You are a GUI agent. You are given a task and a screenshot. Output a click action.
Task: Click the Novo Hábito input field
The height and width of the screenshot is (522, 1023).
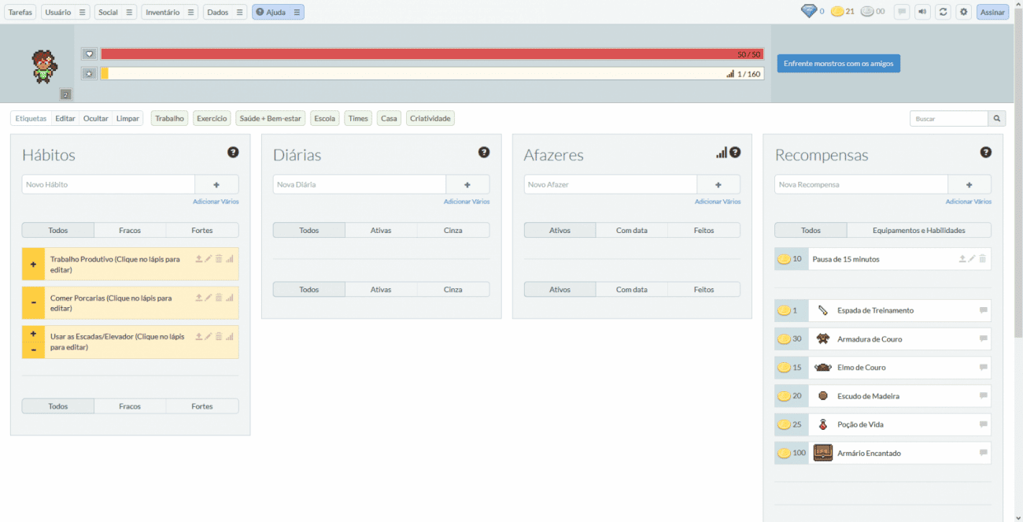tap(109, 184)
